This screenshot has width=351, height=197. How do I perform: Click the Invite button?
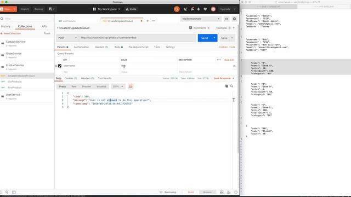click(x=131, y=9)
